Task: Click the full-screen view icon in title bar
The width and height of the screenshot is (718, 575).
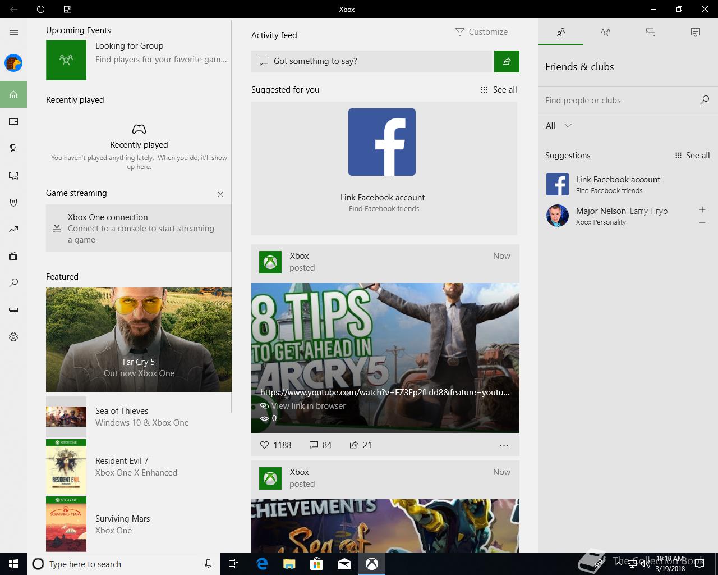Action: click(67, 9)
